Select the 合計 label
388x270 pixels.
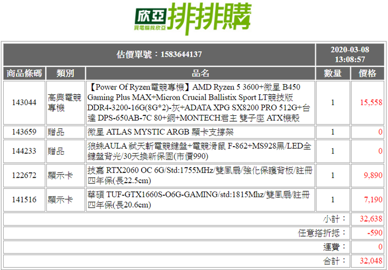tap(335, 261)
